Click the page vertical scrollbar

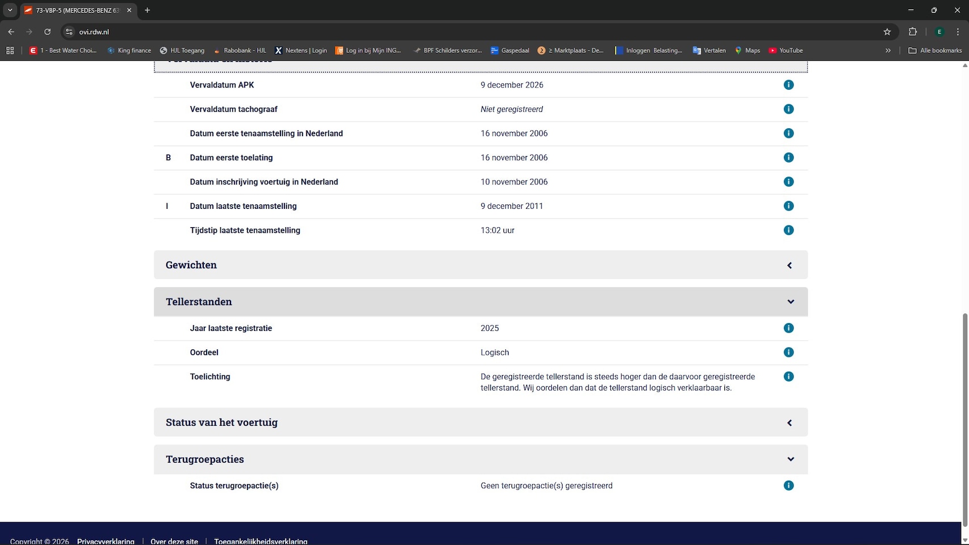coord(964,397)
